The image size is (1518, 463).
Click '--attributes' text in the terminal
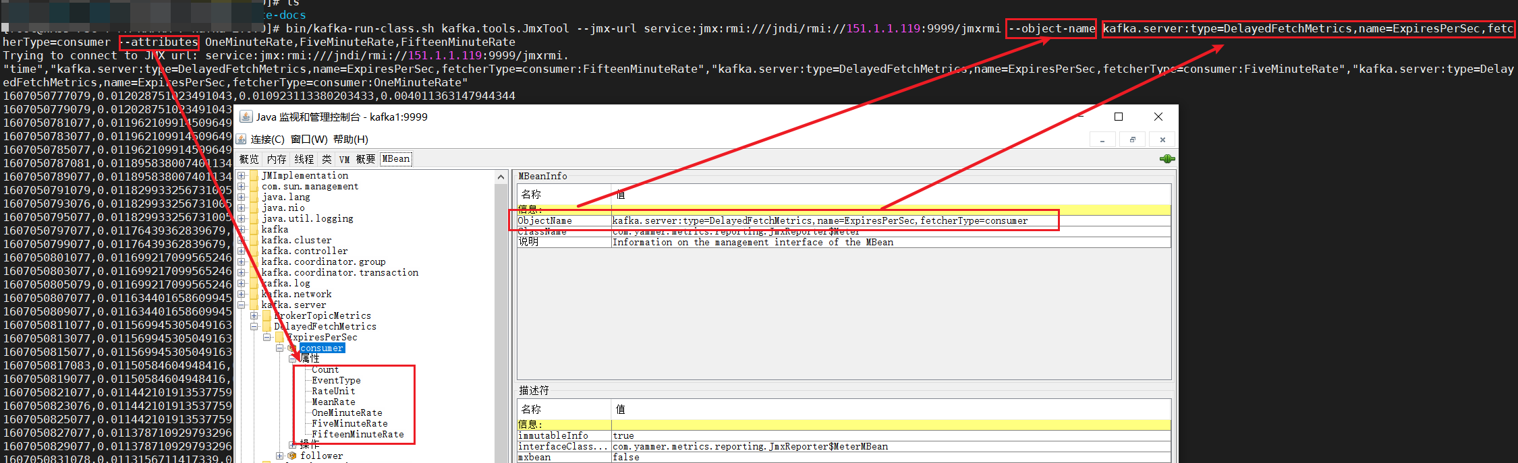pos(159,42)
